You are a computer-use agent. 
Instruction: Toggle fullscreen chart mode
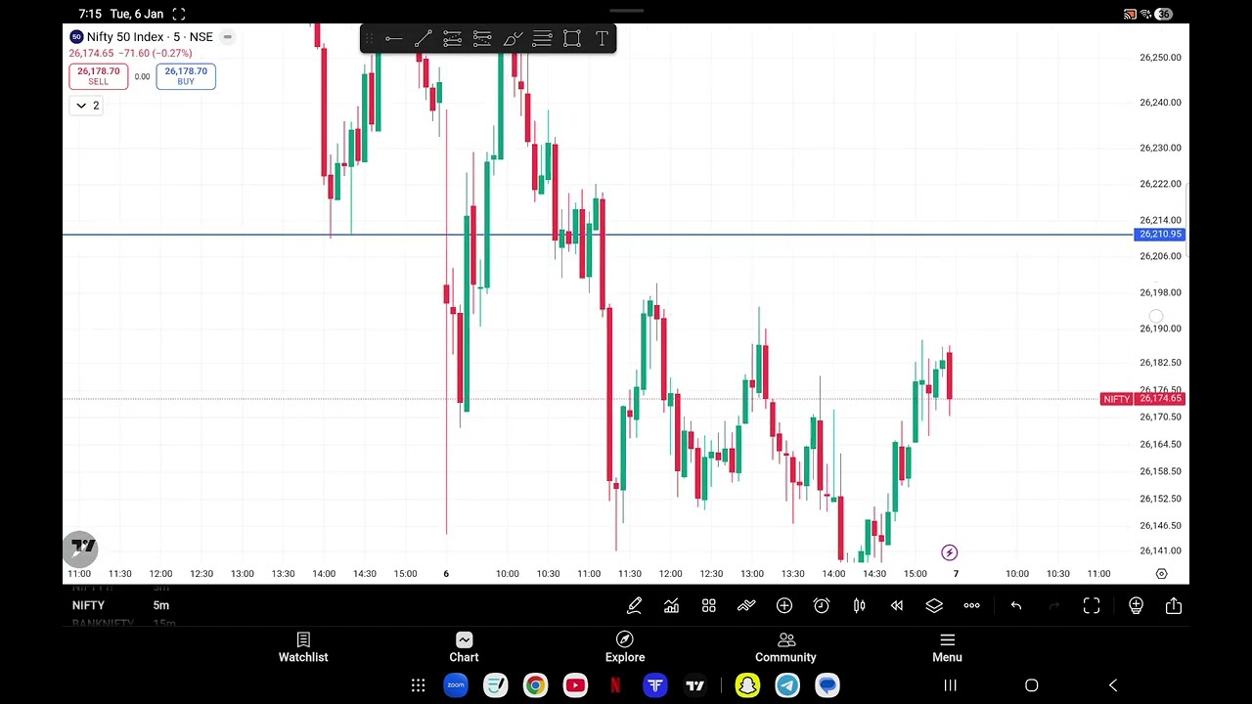pos(1092,606)
